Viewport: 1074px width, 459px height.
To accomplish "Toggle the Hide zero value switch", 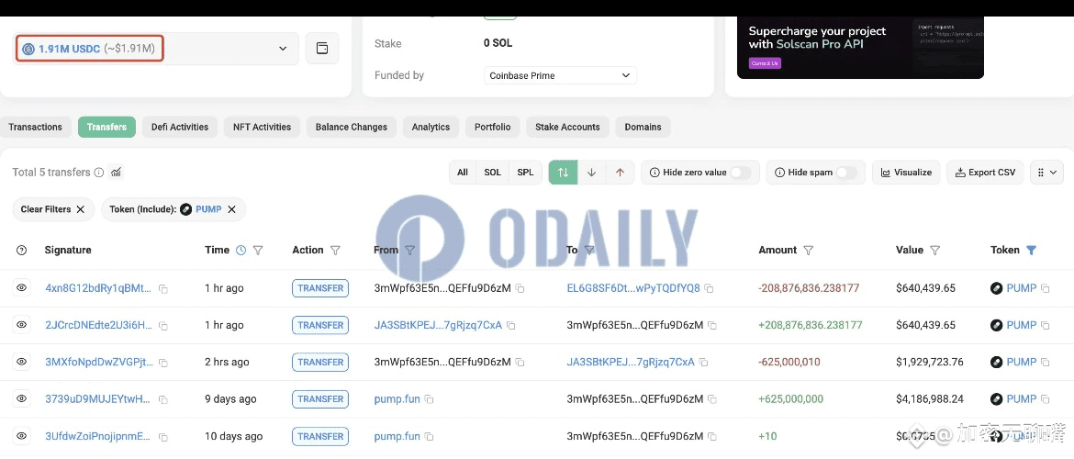I will (741, 173).
